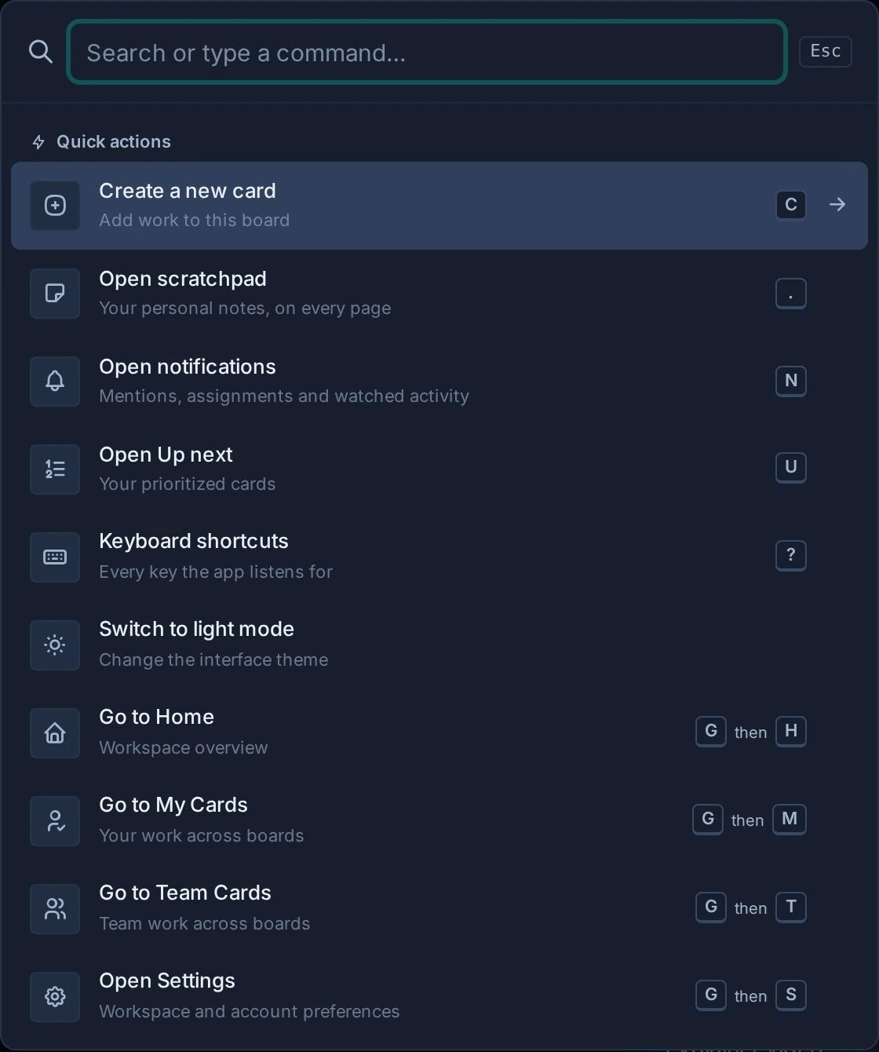Click the C shortcut key badge
This screenshot has height=1052, width=879.
[791, 205]
